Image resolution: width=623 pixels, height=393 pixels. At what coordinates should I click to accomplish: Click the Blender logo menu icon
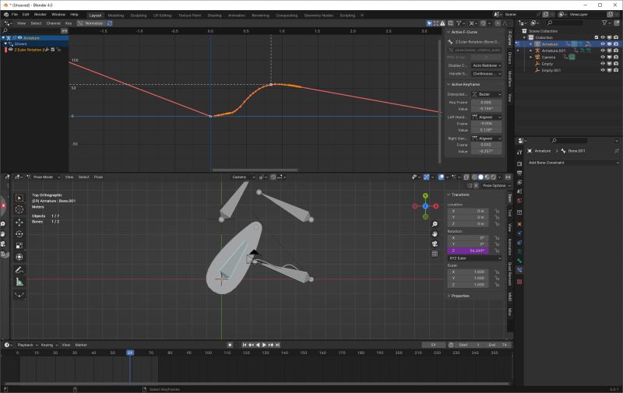(x=6, y=15)
